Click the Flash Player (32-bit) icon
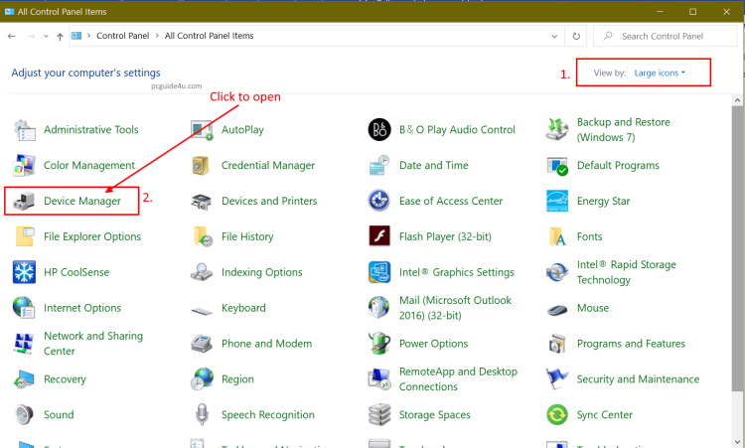 coord(378,236)
